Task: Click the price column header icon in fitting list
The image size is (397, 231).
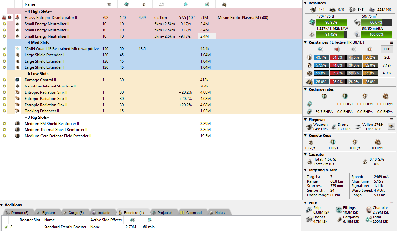Action: pyautogui.click(x=207, y=4)
